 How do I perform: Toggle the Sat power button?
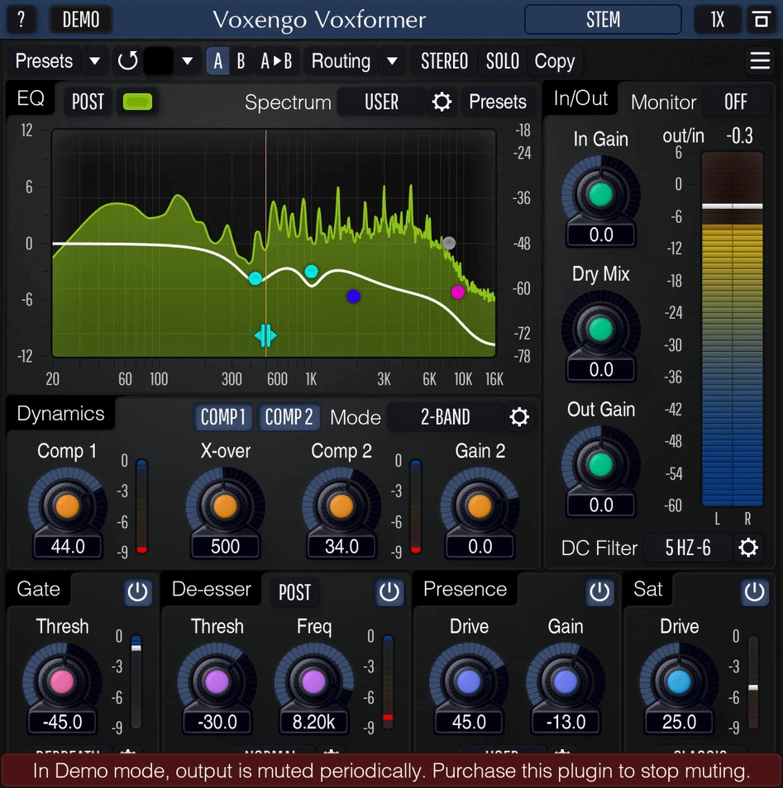click(x=754, y=592)
